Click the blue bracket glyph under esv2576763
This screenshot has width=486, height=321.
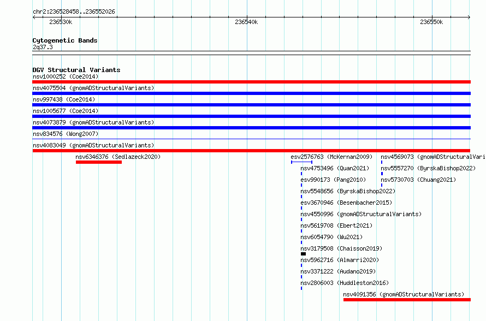click(301, 162)
